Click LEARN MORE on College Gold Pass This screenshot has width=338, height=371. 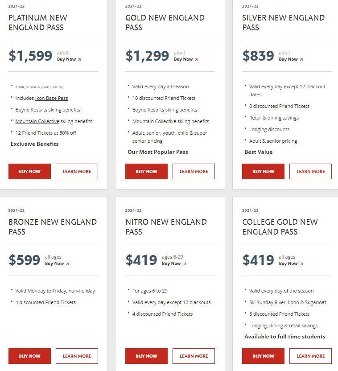(x=310, y=356)
